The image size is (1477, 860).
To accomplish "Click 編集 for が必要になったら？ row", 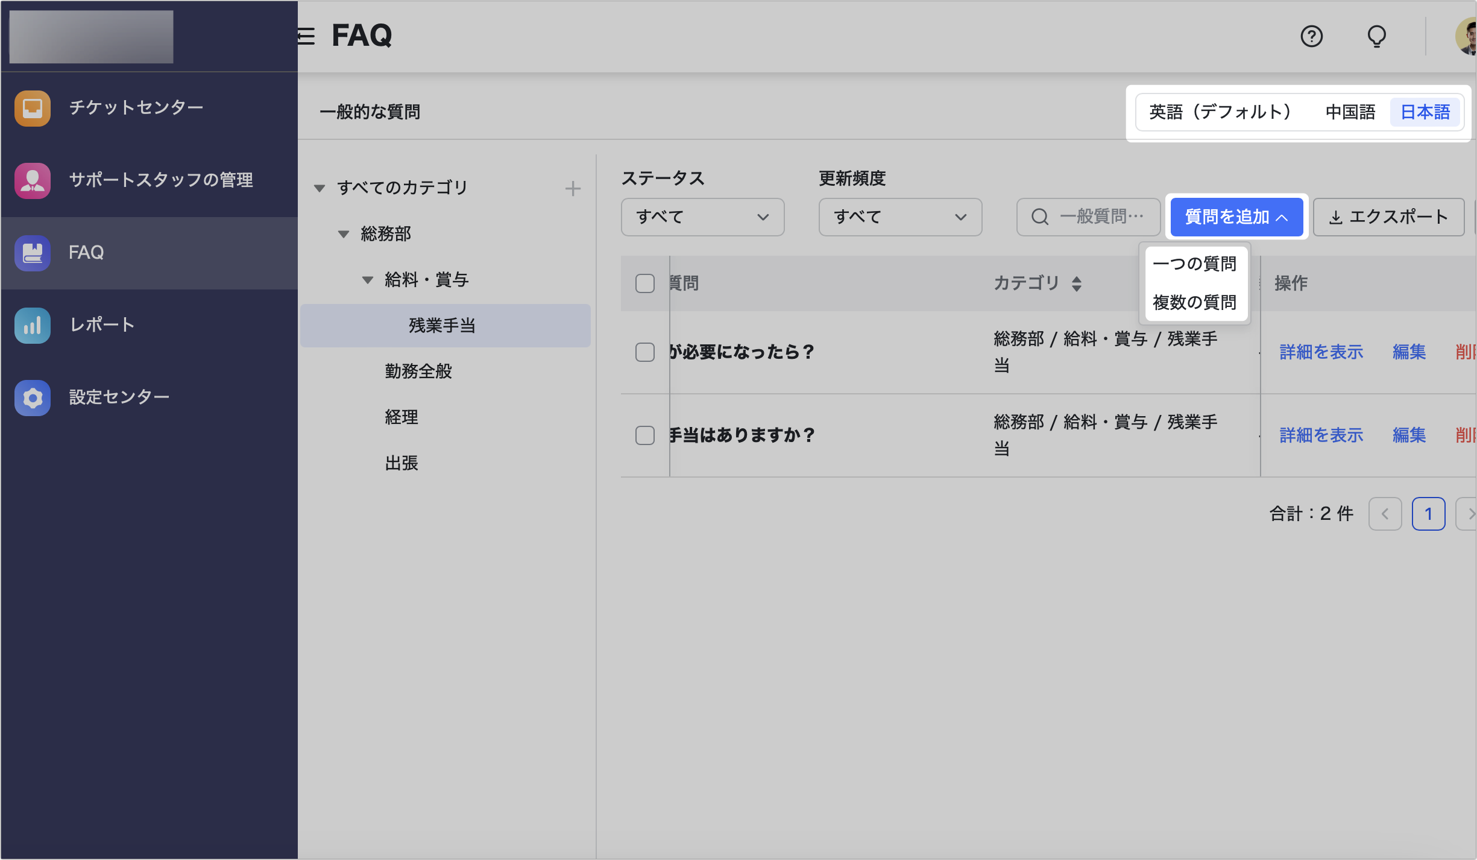I will [x=1409, y=352].
